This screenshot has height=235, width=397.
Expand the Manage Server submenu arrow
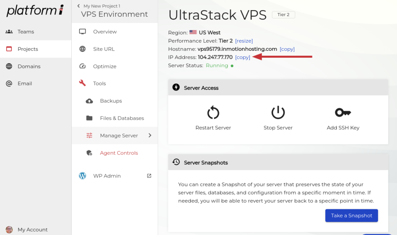(150, 136)
